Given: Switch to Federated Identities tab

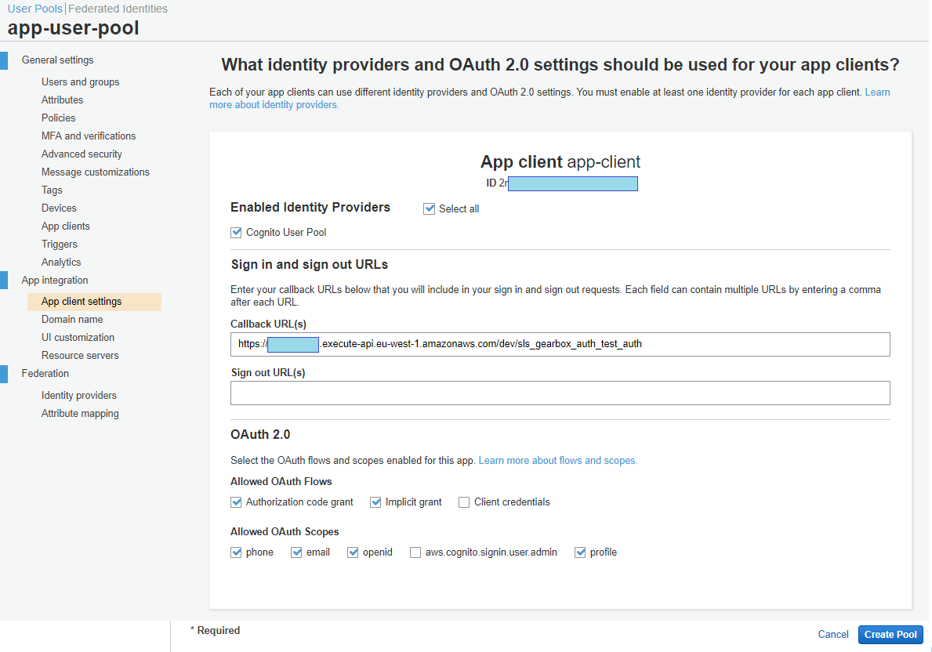Looking at the screenshot, I should pyautogui.click(x=118, y=9).
